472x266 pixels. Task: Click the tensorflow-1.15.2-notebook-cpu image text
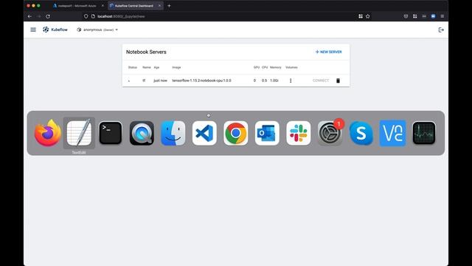pyautogui.click(x=201, y=81)
